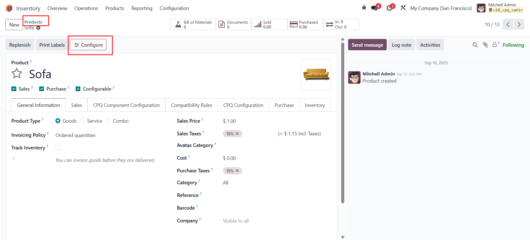Screen dimensions: 530x240
Task: Switch to CPQ Configuration tab
Action: [243, 105]
